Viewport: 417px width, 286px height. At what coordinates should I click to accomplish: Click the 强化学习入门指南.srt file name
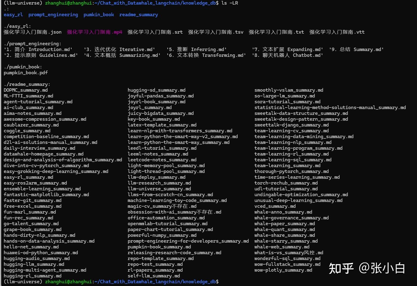(155, 32)
